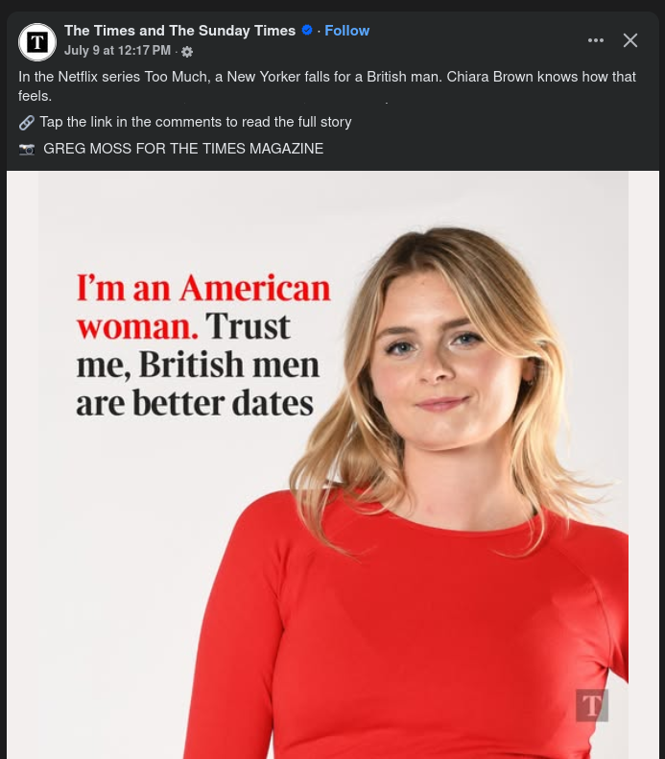The width and height of the screenshot is (665, 759).
Task: Open the three-dots post options menu
Action: [x=595, y=40]
